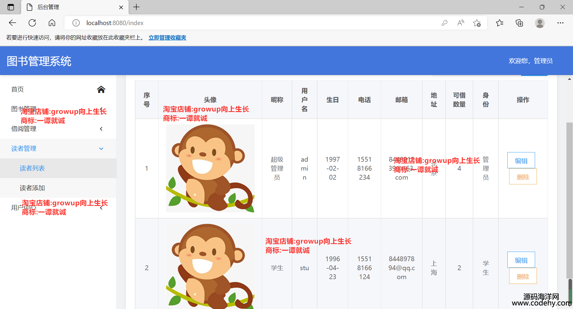Click the 用户名 column header

pyautogui.click(x=304, y=100)
